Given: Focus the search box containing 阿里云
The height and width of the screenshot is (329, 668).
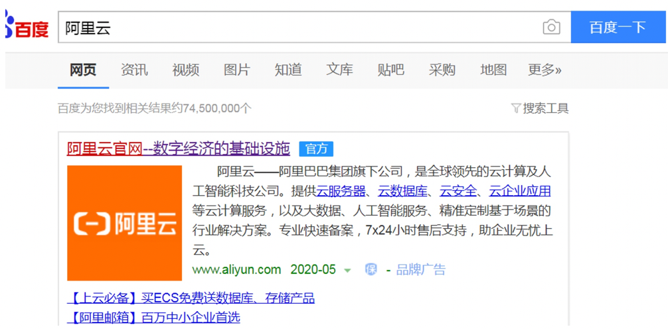Looking at the screenshot, I should [314, 28].
